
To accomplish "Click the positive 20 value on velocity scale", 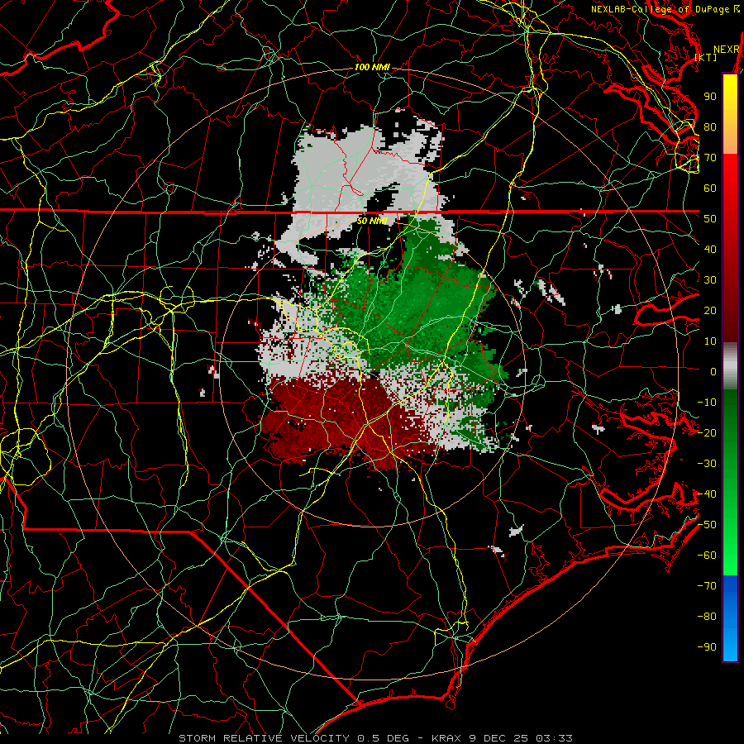I will pyautogui.click(x=710, y=311).
